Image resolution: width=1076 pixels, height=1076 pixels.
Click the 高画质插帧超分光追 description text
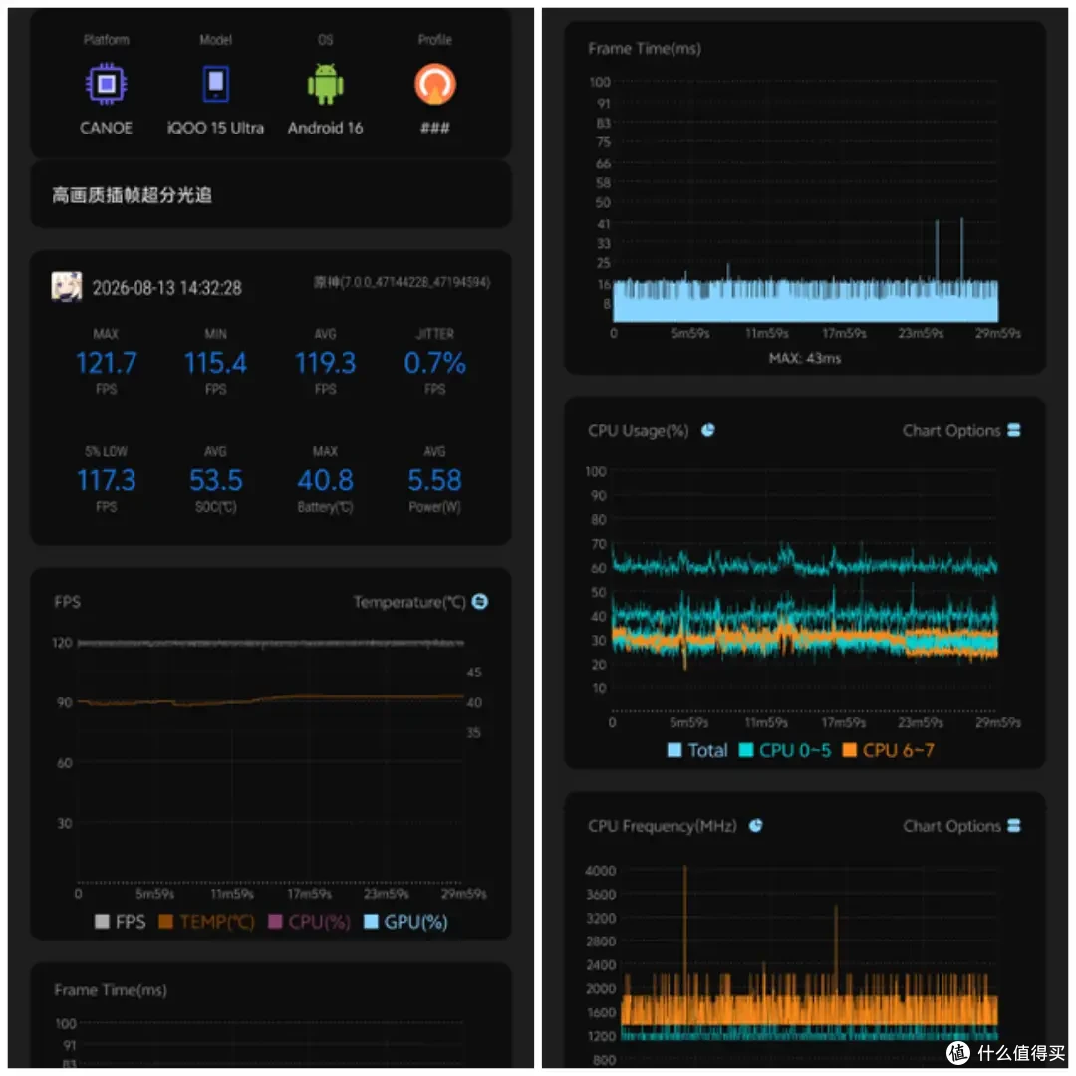pyautogui.click(x=132, y=195)
